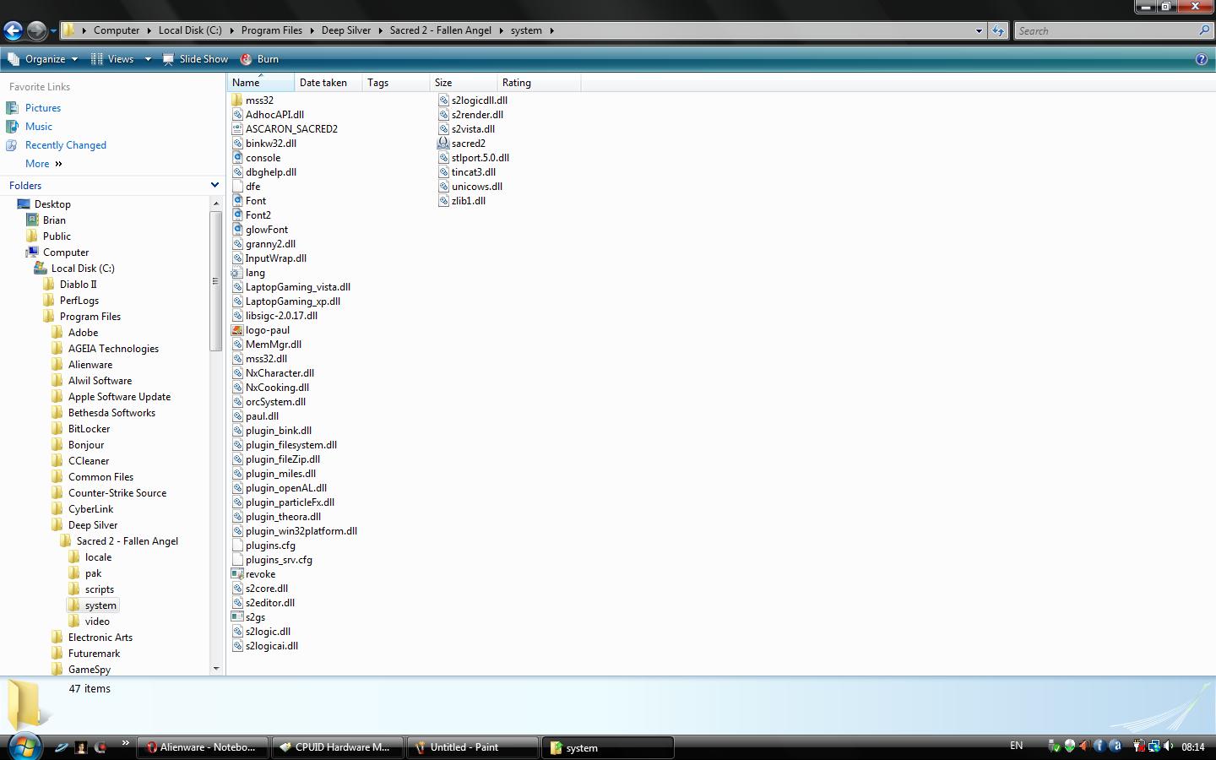Collapse the Folders pane chevron
The image size is (1216, 760).
coord(214,185)
